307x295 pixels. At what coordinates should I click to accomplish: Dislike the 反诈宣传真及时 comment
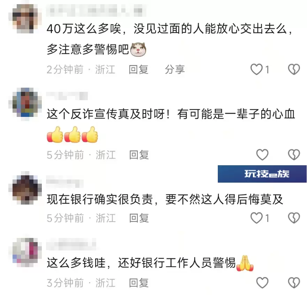[x=294, y=155]
